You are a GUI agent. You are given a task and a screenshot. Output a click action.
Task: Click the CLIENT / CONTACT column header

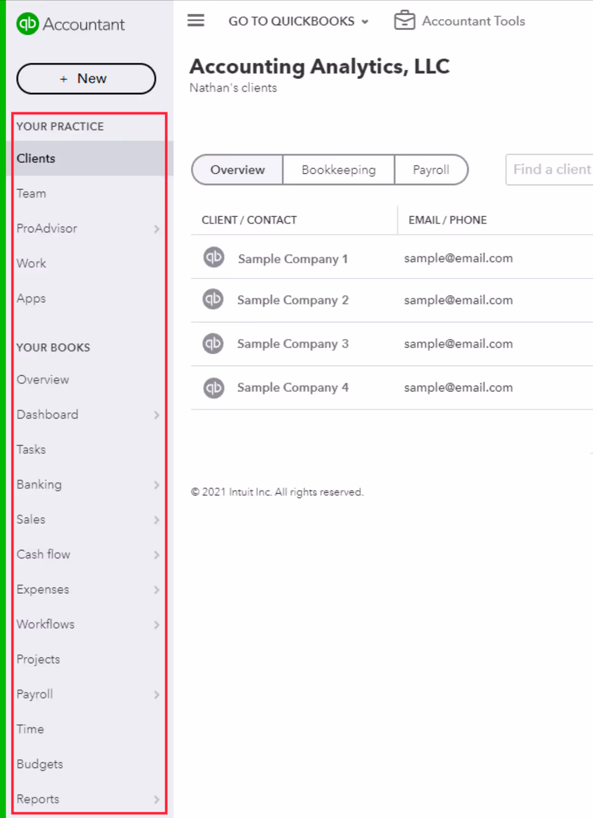point(249,220)
